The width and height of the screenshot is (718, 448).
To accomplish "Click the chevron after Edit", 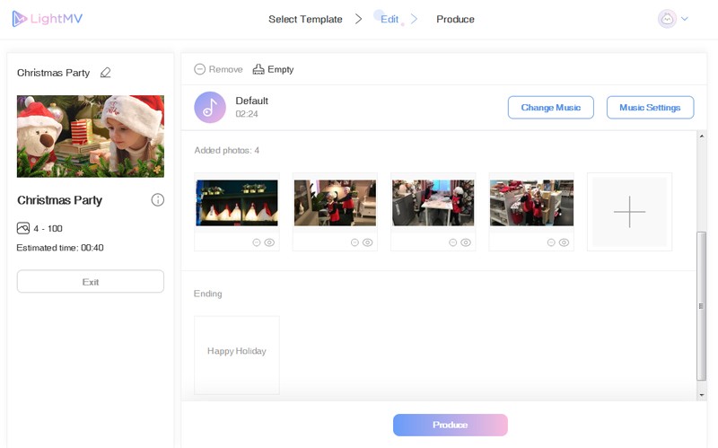I will click(414, 19).
